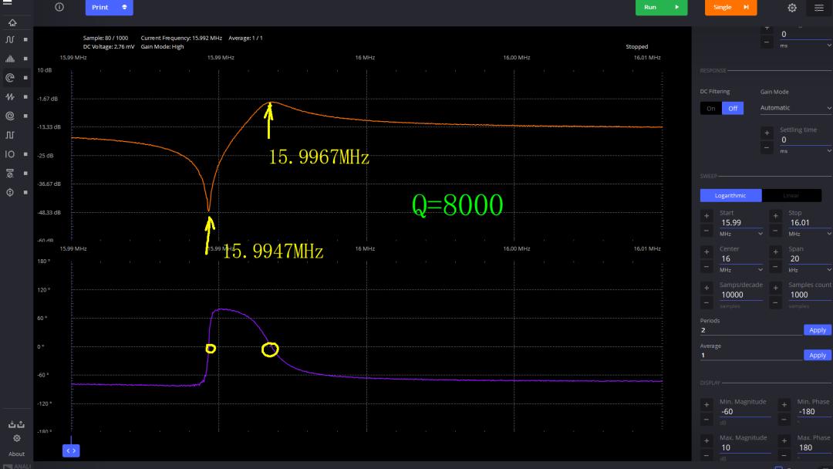
Task: Open the Preferences gear above About
Action: click(17, 438)
